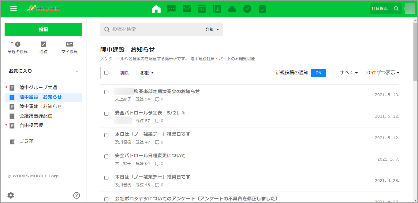Check the select-all checkbox beside 削除
This screenshot has height=203, width=418.
106,73
